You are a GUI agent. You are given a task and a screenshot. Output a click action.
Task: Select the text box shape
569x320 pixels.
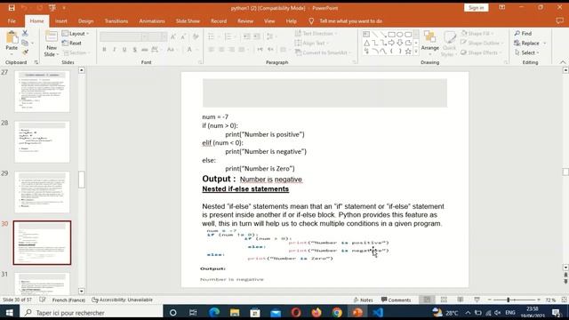click(x=366, y=35)
